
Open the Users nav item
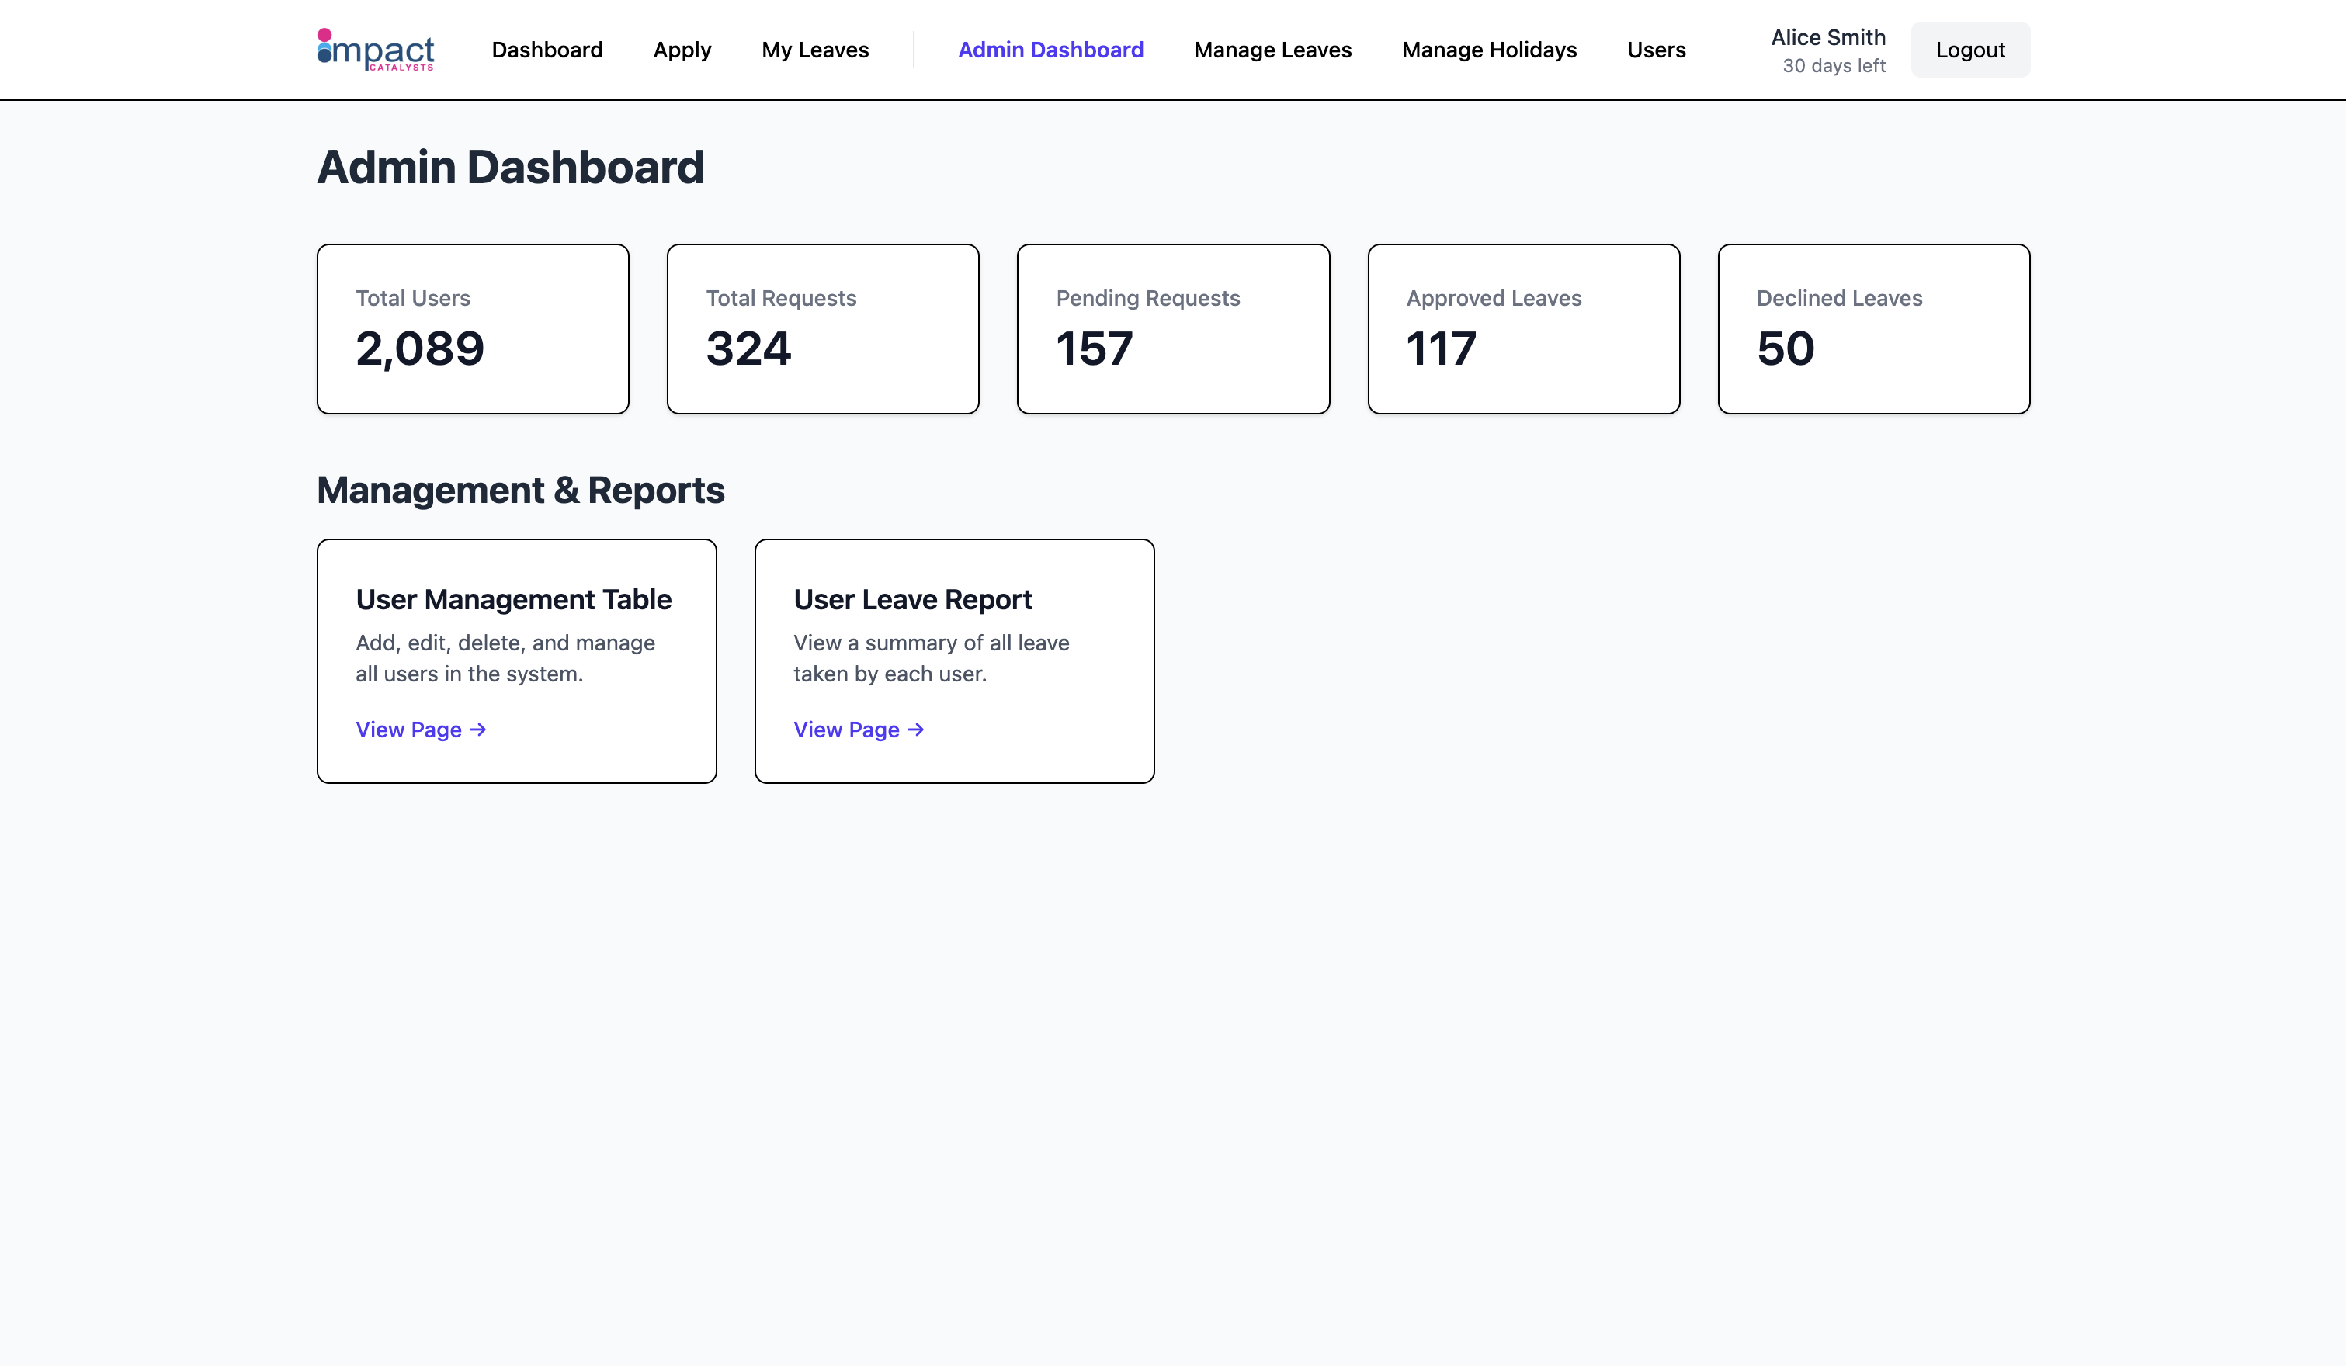pyautogui.click(x=1655, y=50)
